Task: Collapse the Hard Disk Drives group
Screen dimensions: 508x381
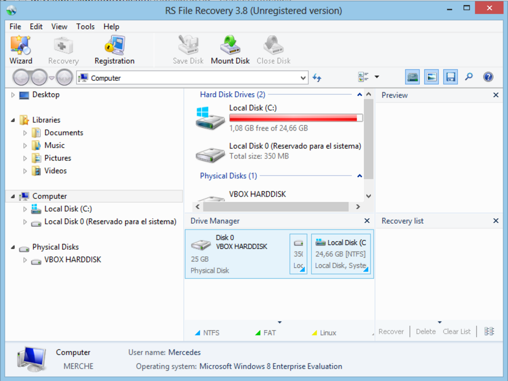Action: [359, 95]
